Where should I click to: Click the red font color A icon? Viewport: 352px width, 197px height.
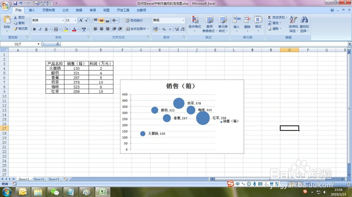(74, 29)
